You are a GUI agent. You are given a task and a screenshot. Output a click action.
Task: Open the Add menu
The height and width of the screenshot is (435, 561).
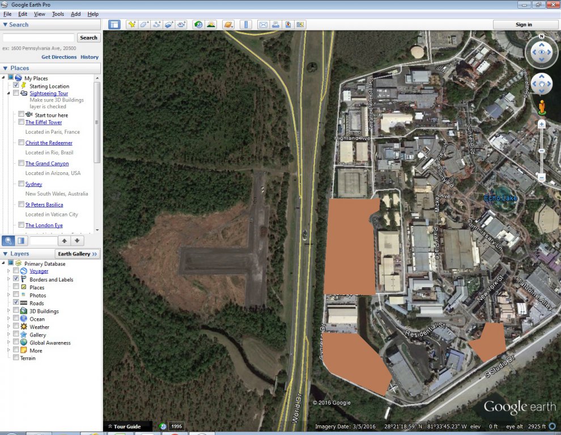(x=75, y=14)
